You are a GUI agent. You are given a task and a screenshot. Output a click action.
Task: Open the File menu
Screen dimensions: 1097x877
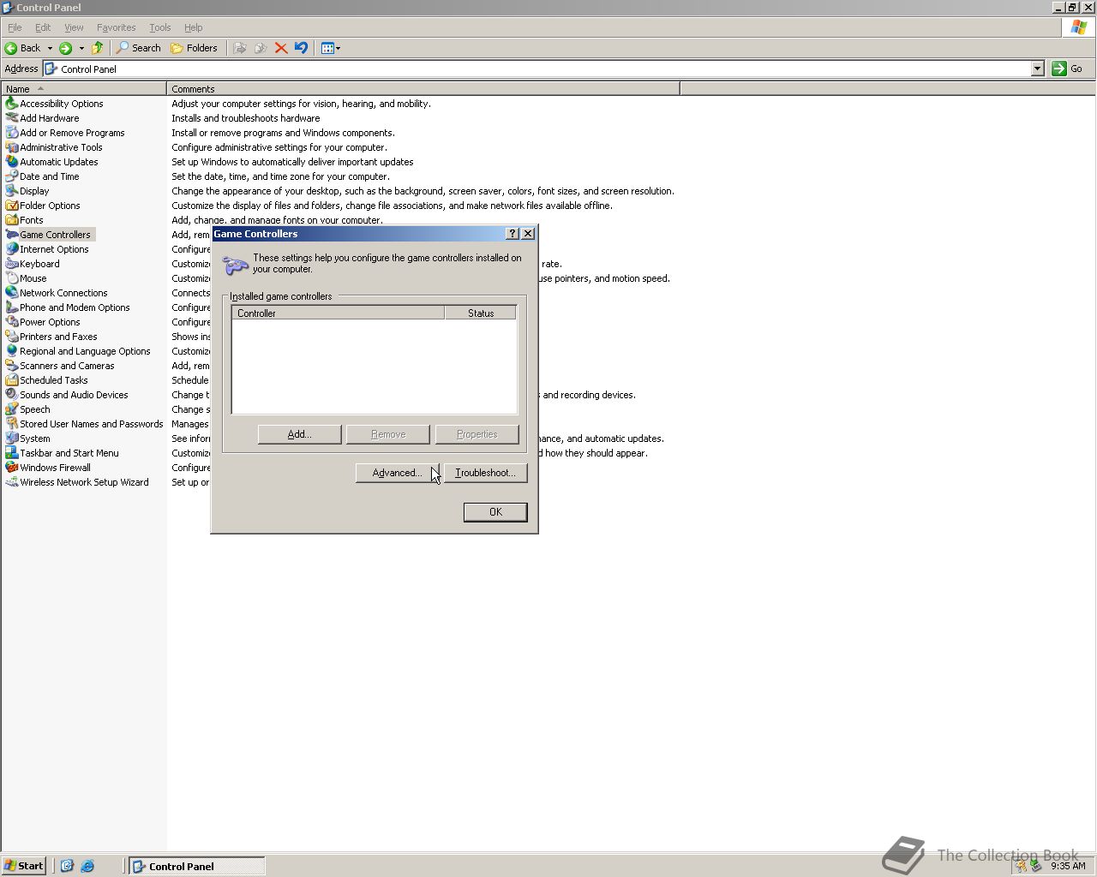15,27
